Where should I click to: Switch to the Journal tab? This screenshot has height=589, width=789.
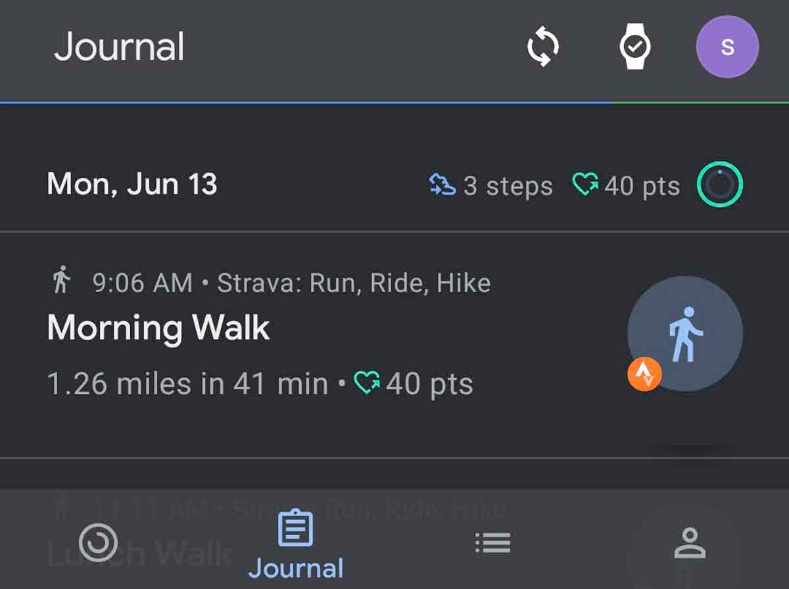pos(297,542)
